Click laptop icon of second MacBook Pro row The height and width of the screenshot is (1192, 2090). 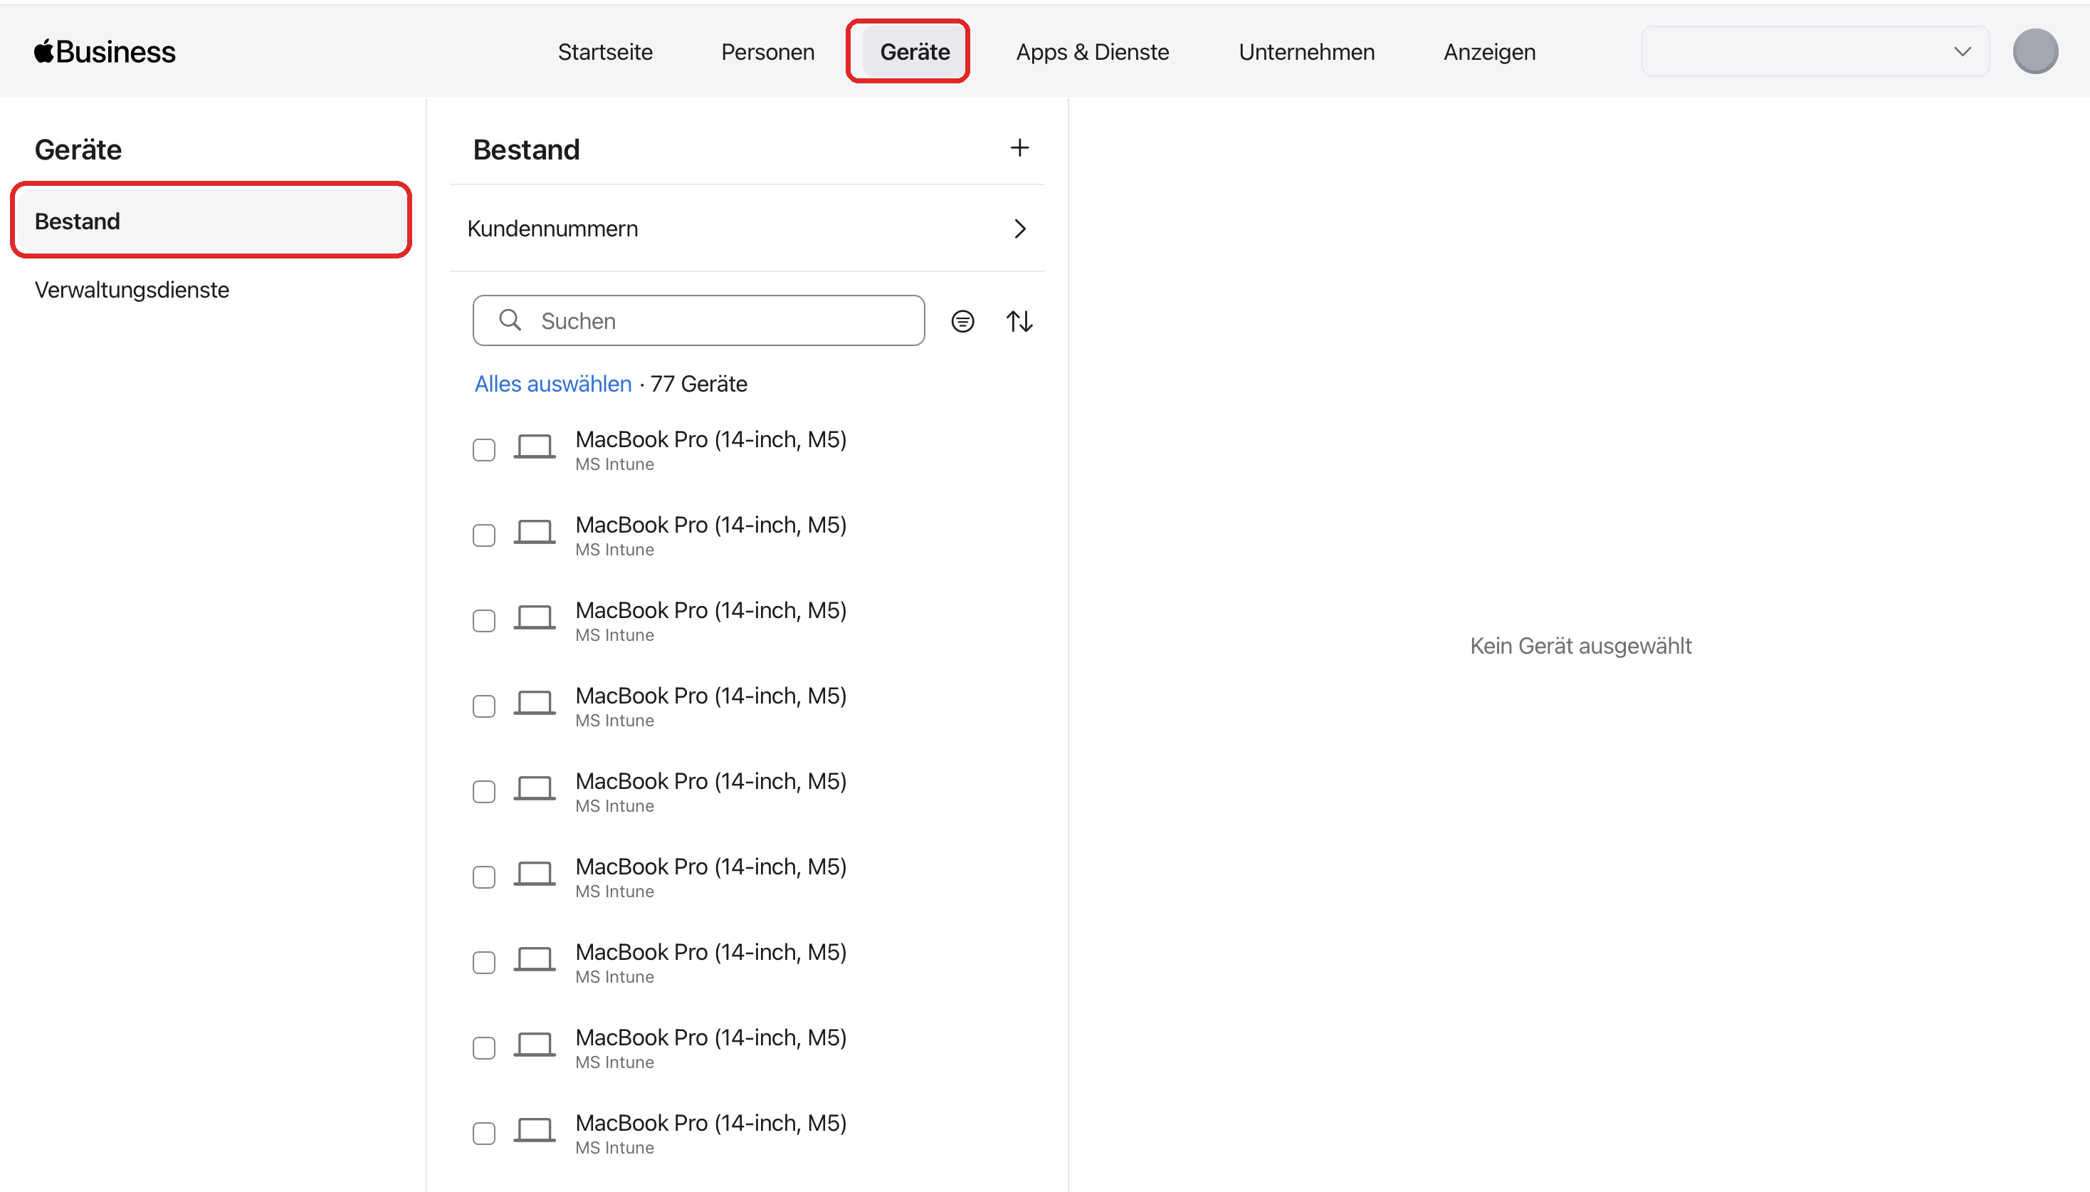pos(535,532)
